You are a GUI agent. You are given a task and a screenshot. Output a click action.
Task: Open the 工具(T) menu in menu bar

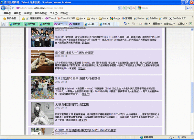[x=54, y=13]
